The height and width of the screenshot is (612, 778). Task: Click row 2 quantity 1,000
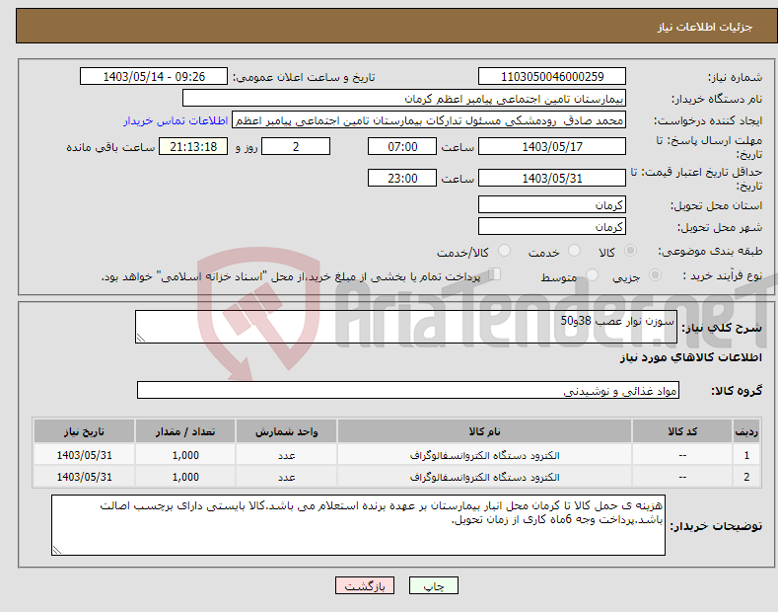click(x=185, y=477)
